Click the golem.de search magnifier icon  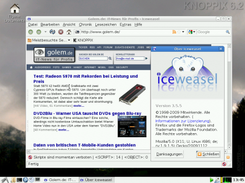click(110, 58)
